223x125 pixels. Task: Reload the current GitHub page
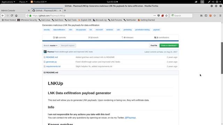pos(12,16)
